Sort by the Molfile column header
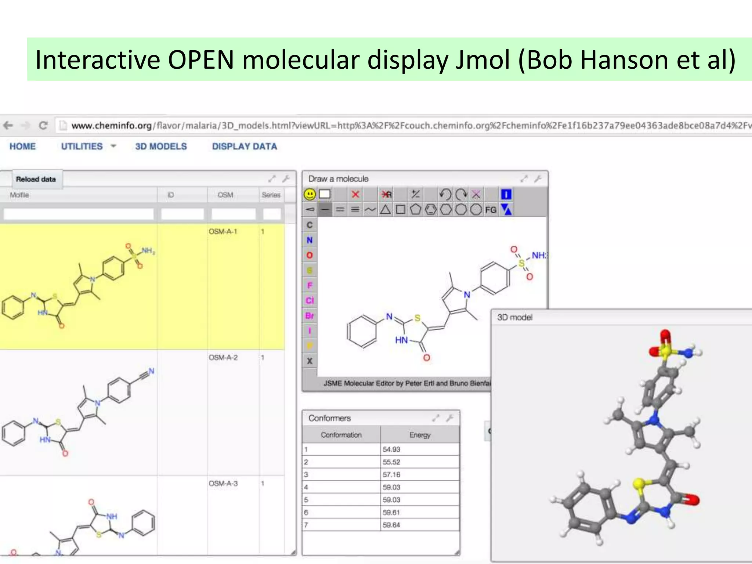 pos(79,195)
